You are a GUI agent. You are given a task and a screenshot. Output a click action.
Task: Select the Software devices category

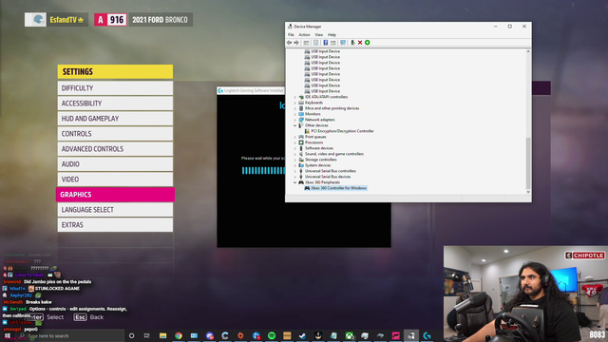[x=319, y=148]
